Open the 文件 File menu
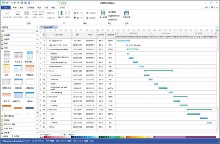The image size is (220, 144). (5, 7)
